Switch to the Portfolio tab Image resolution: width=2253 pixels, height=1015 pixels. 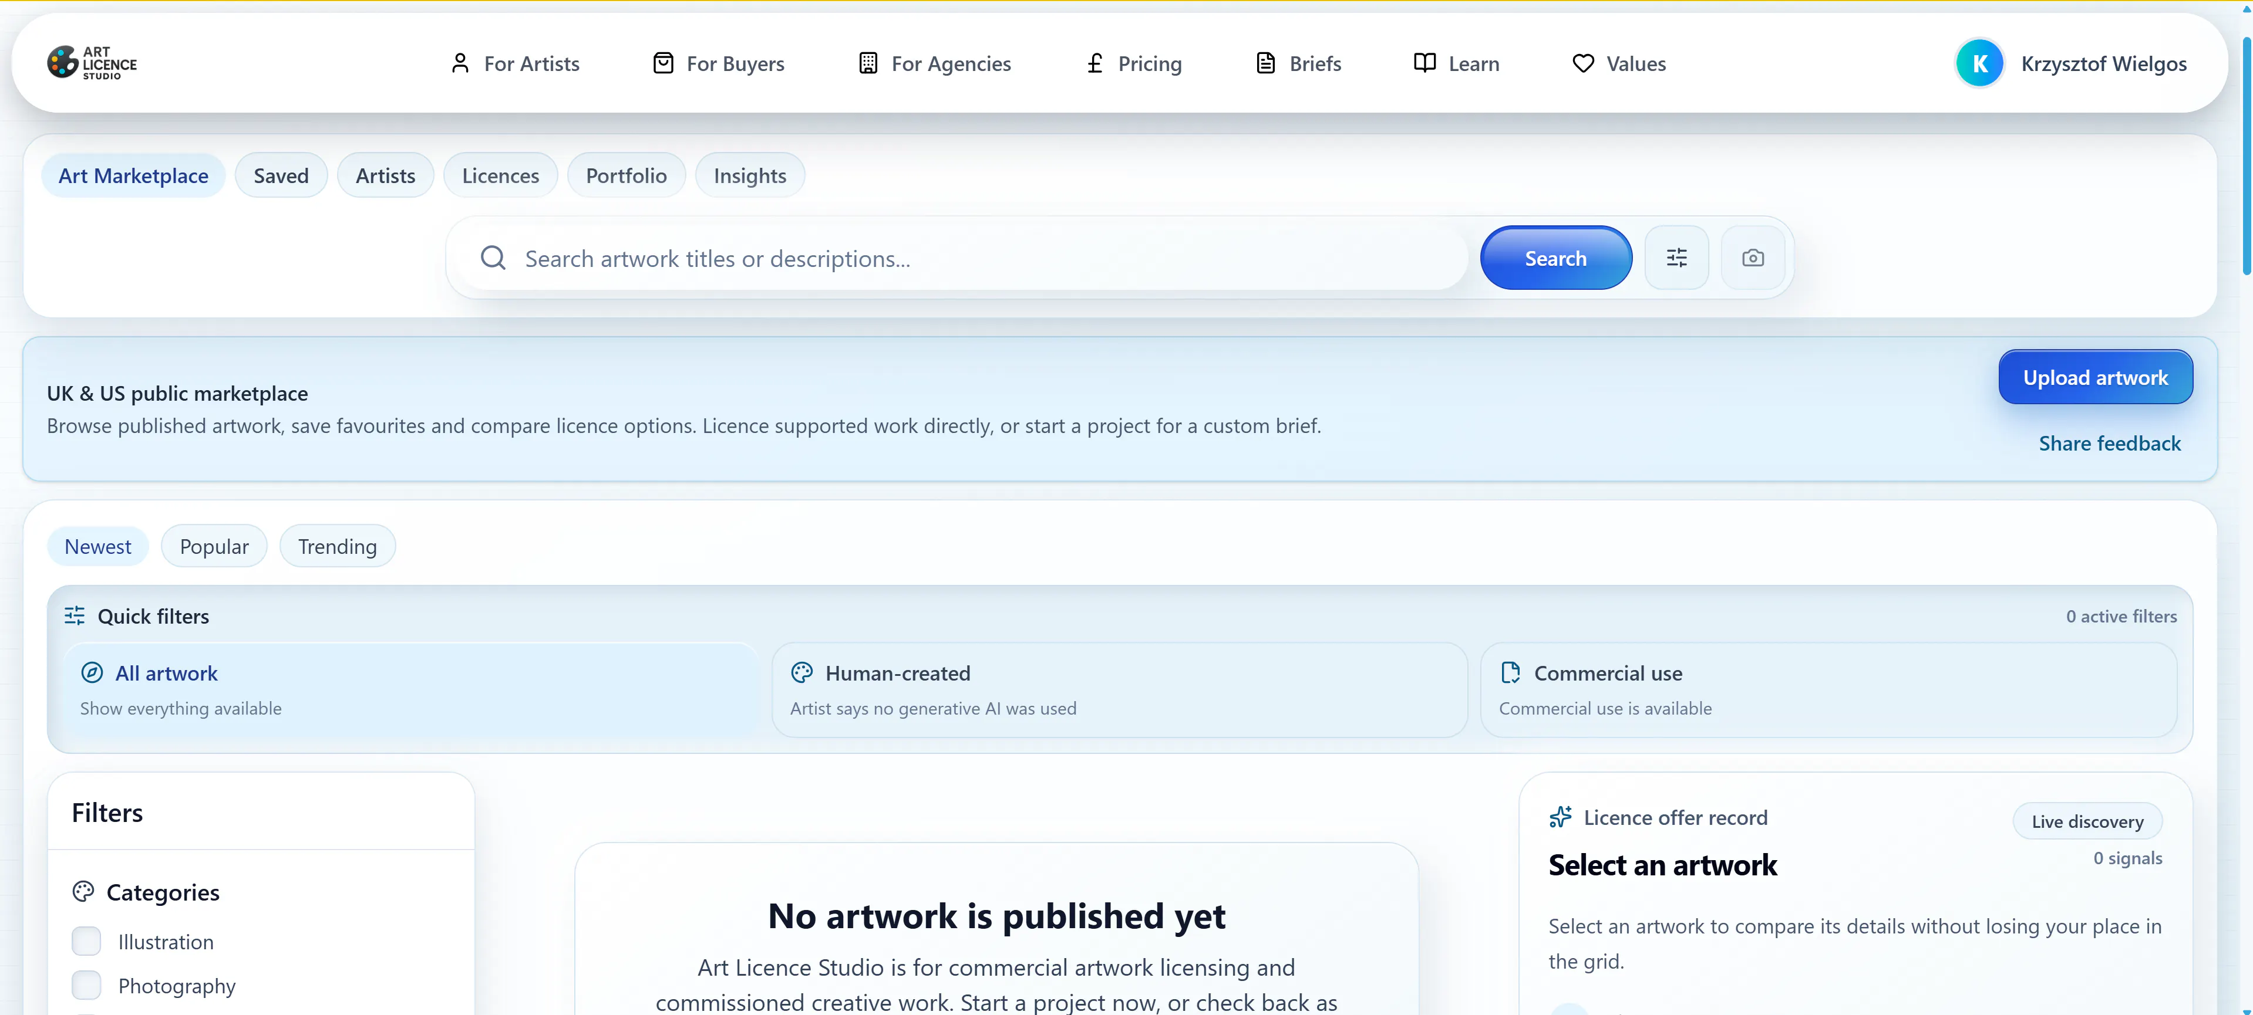point(626,175)
